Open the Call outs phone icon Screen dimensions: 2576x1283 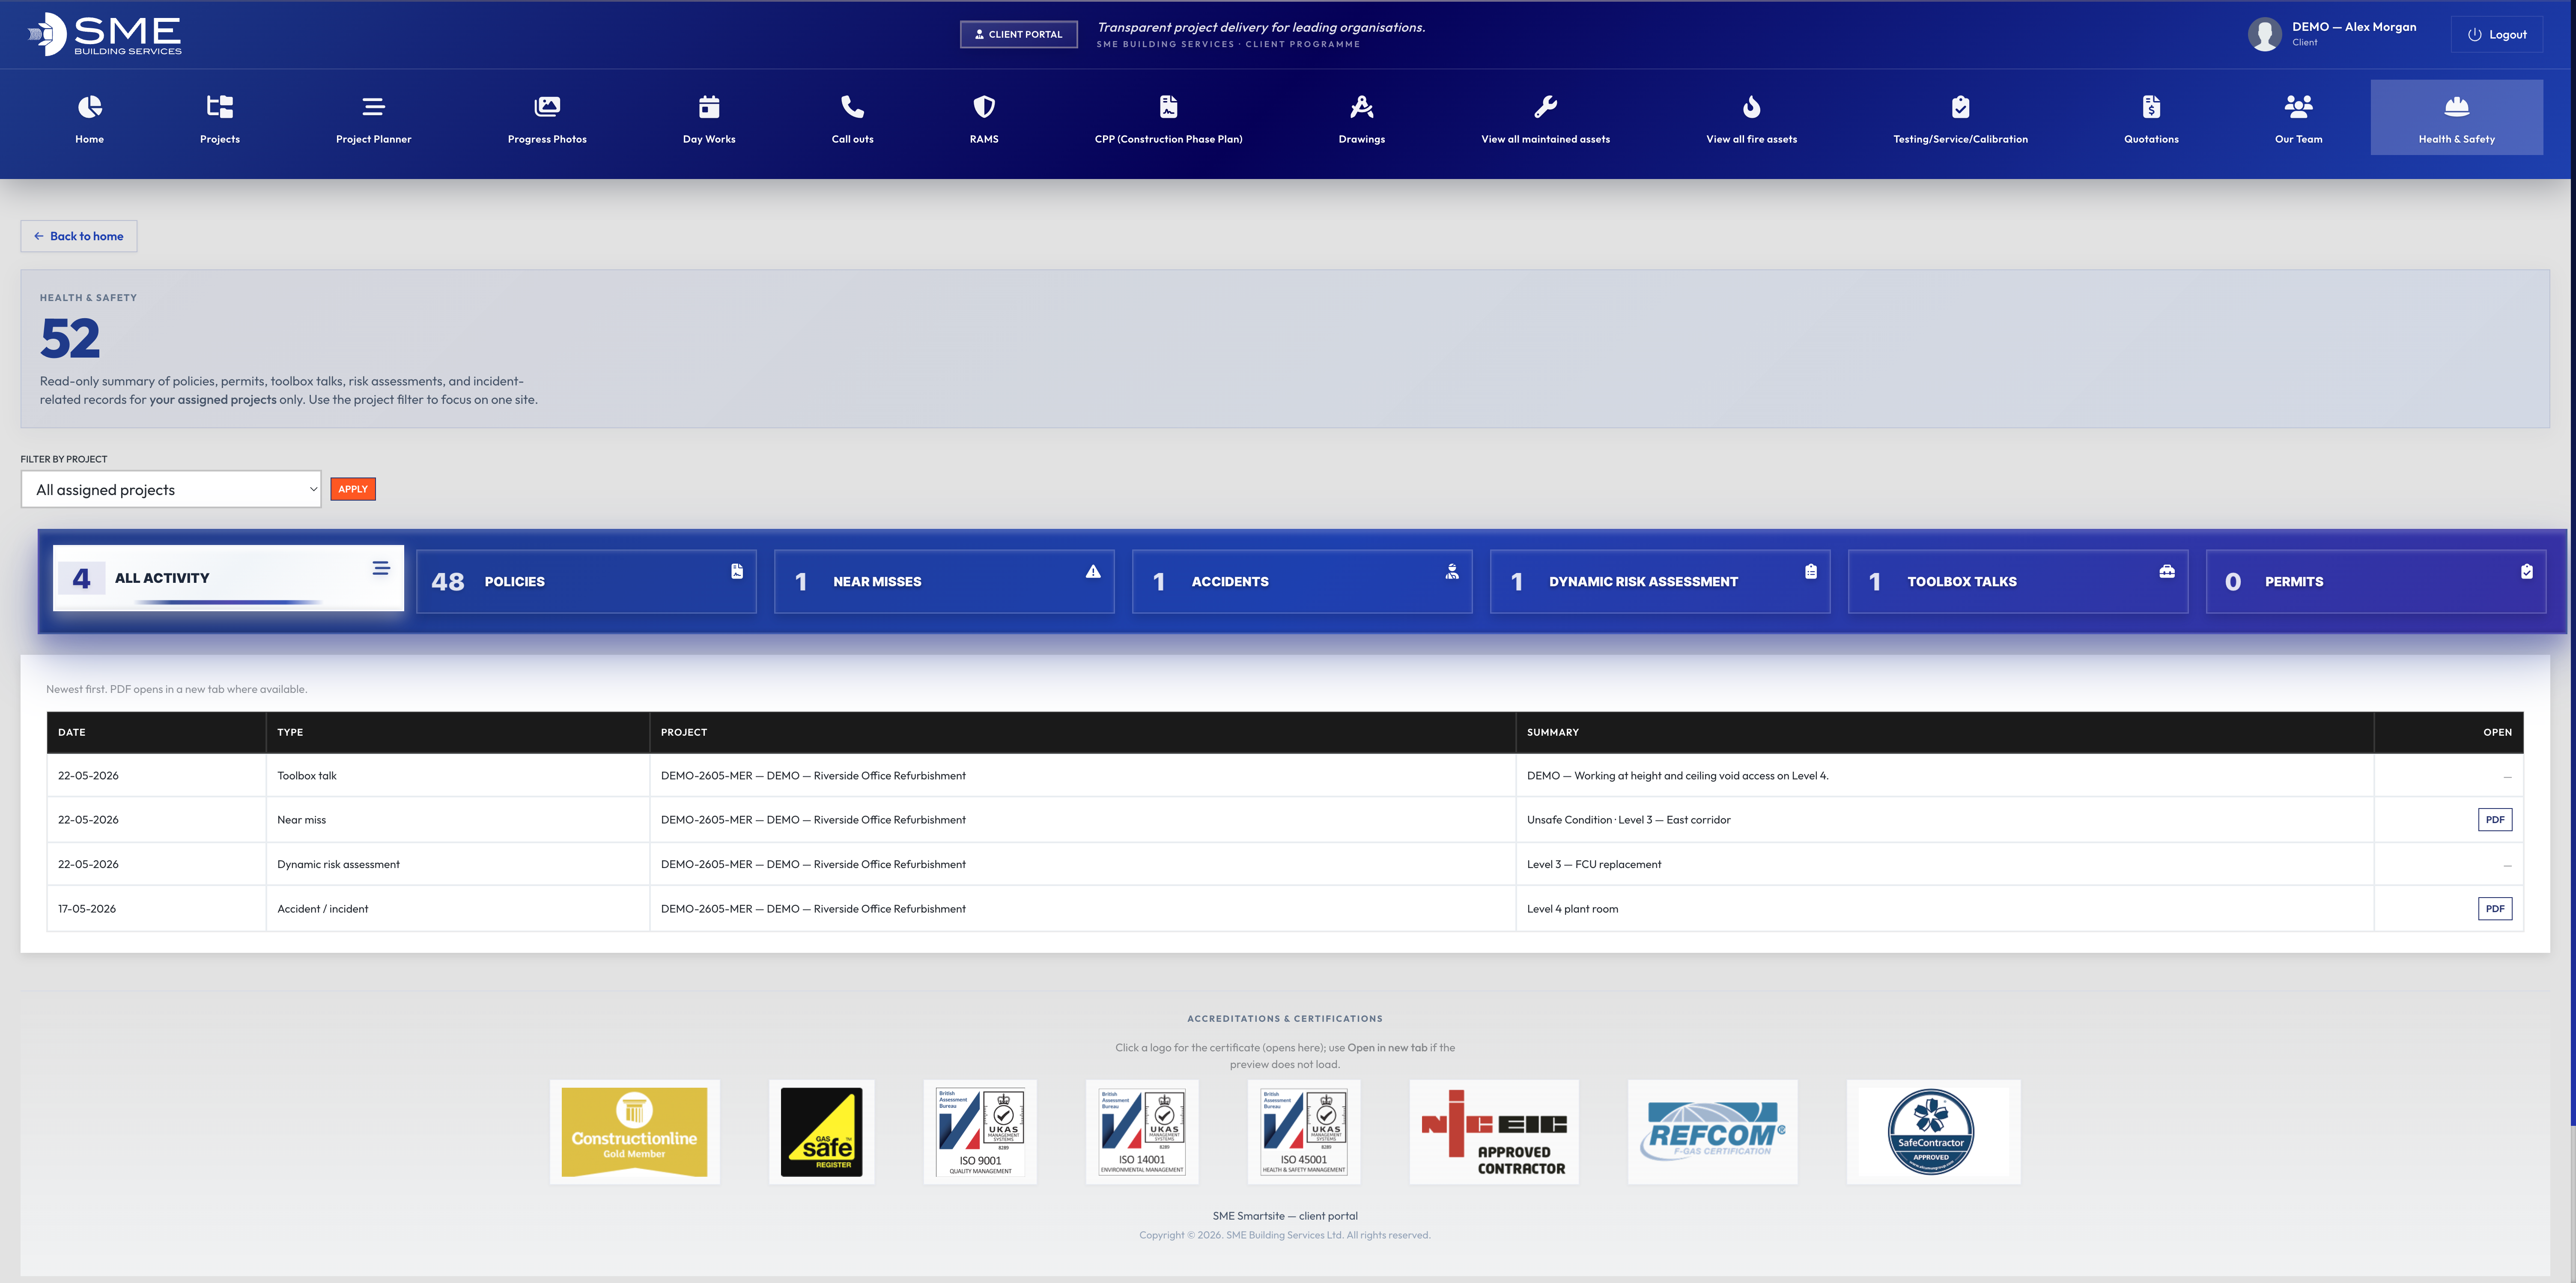point(852,107)
